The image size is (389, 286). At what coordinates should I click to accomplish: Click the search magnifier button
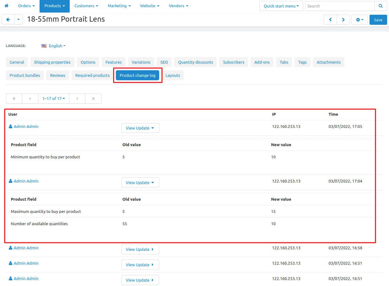(x=381, y=6)
